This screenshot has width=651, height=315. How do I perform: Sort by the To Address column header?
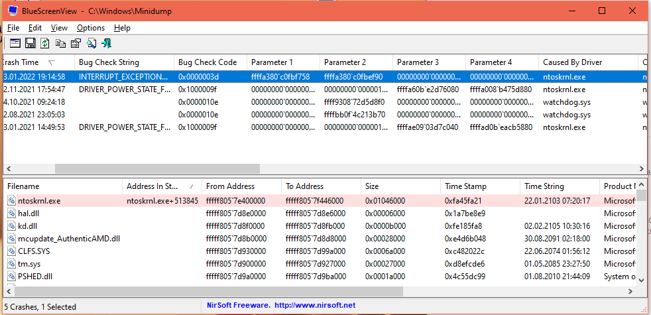[x=321, y=186]
